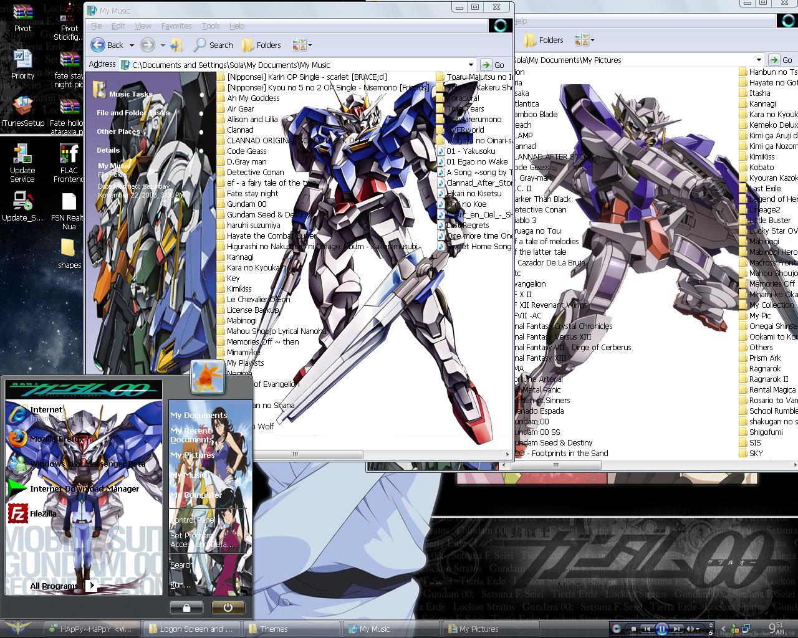Open the Messenger icon in the system tray
Viewport: 798px width, 638px height.
click(735, 629)
